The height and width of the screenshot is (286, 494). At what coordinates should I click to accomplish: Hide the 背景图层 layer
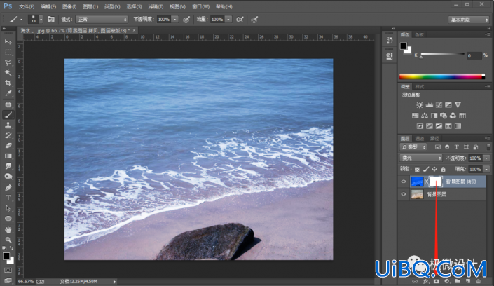click(404, 194)
